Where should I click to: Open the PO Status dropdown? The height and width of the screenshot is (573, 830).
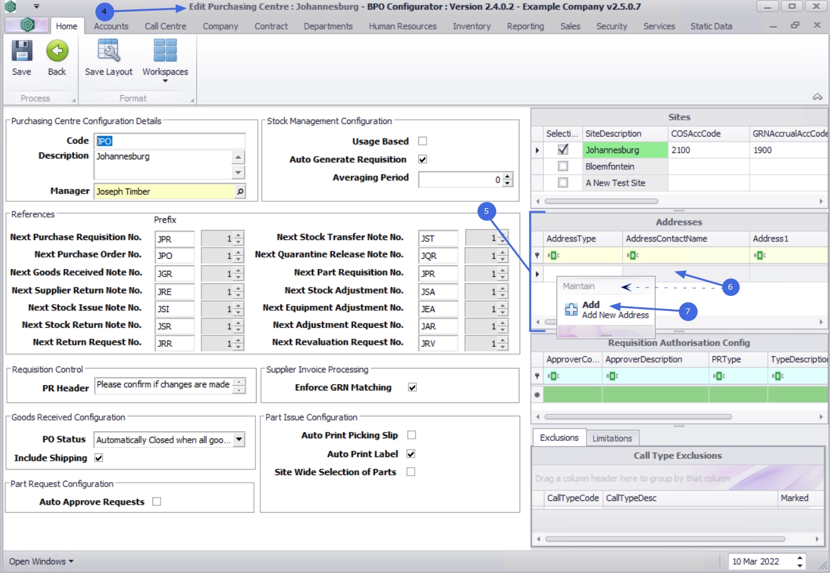pyautogui.click(x=239, y=439)
